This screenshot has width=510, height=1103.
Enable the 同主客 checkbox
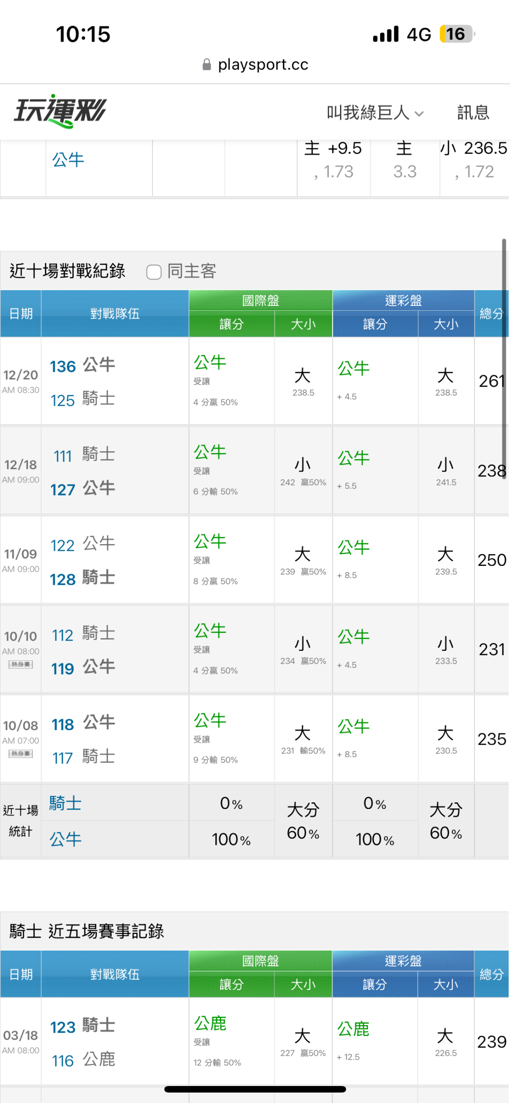tap(154, 272)
